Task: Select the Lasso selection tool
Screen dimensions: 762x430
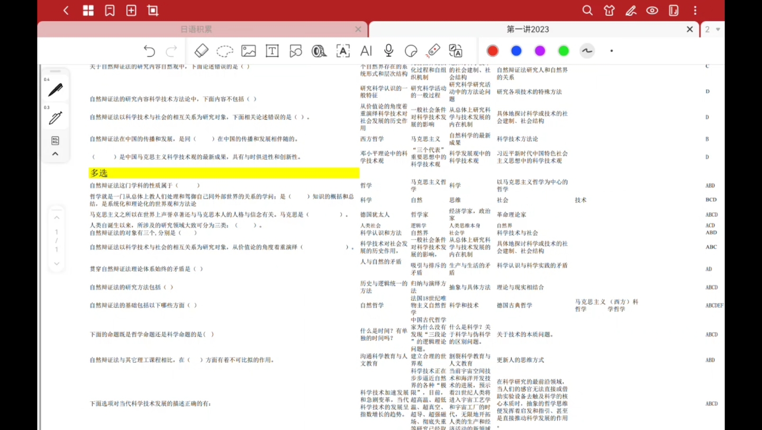Action: (x=225, y=51)
